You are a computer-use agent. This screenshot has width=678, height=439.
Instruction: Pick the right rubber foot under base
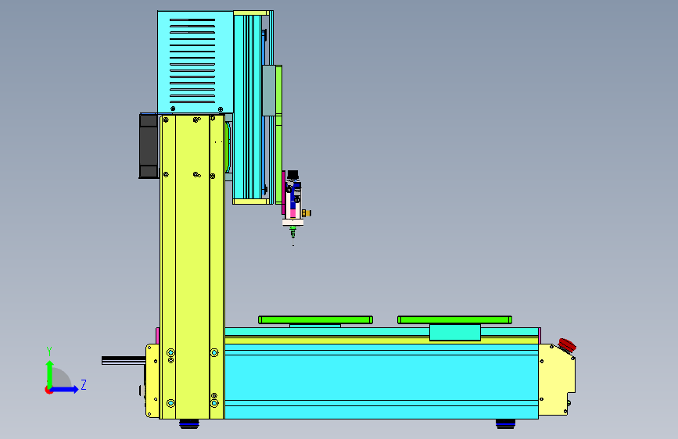pos(505,423)
